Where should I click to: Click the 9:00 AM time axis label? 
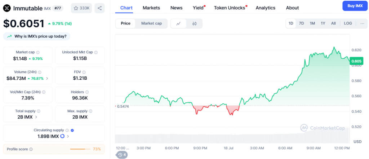(314, 148)
